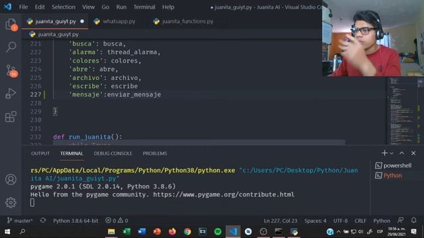Open the Go menu
The height and width of the screenshot is (238, 424).
tap(105, 7)
